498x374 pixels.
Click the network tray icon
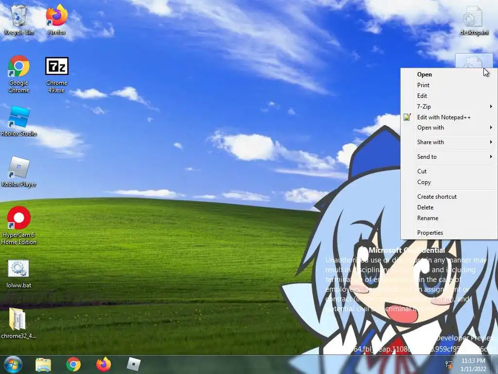pyautogui.click(x=449, y=364)
